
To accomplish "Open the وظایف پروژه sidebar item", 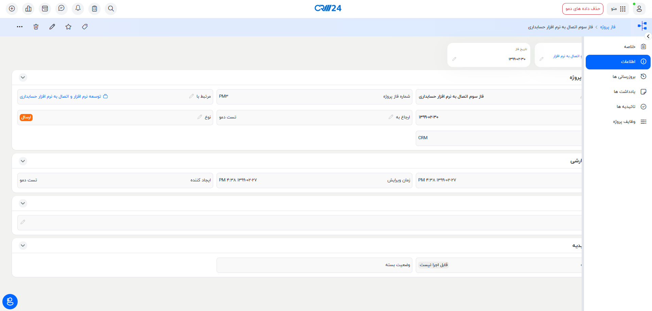I will click(624, 121).
